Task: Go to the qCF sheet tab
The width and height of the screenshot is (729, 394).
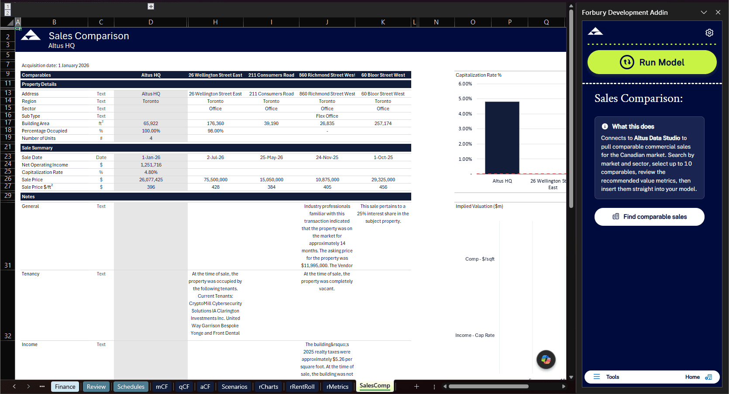Action: coord(184,387)
